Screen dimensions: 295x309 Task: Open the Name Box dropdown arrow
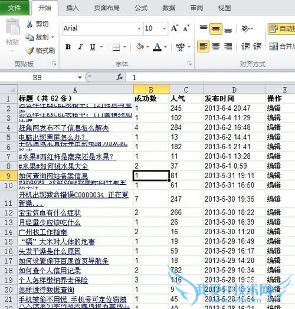click(x=80, y=77)
